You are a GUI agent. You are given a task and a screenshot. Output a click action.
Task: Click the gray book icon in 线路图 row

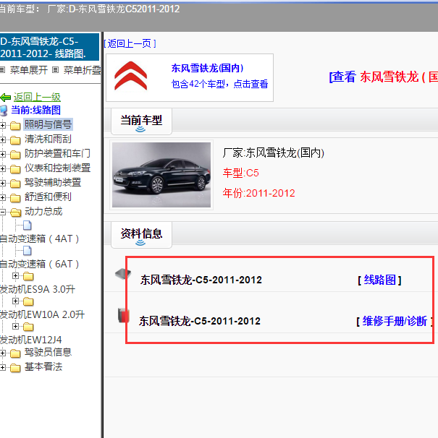pos(123,274)
